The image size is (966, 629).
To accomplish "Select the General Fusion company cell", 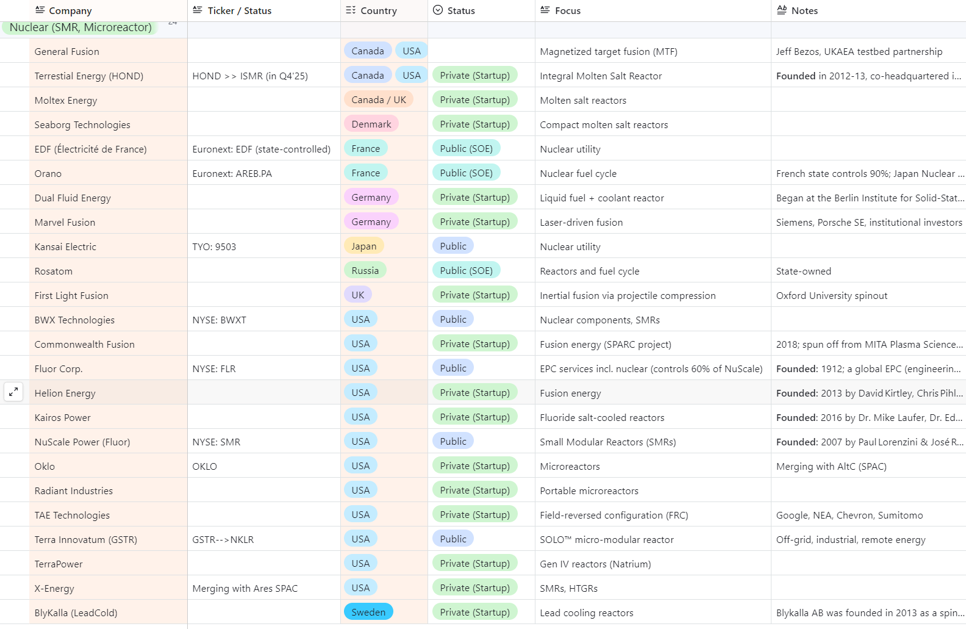I will pos(109,51).
